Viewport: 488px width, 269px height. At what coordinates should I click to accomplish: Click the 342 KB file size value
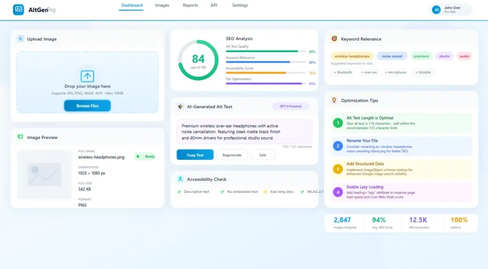84,189
